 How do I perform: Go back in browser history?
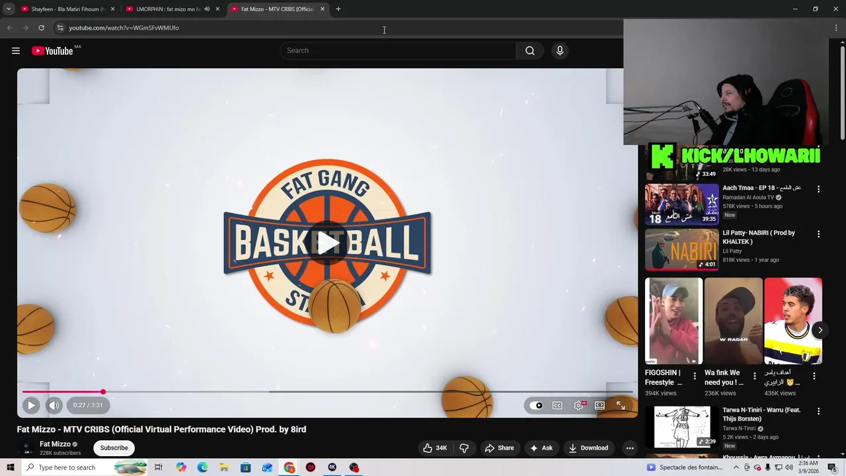[x=9, y=28]
